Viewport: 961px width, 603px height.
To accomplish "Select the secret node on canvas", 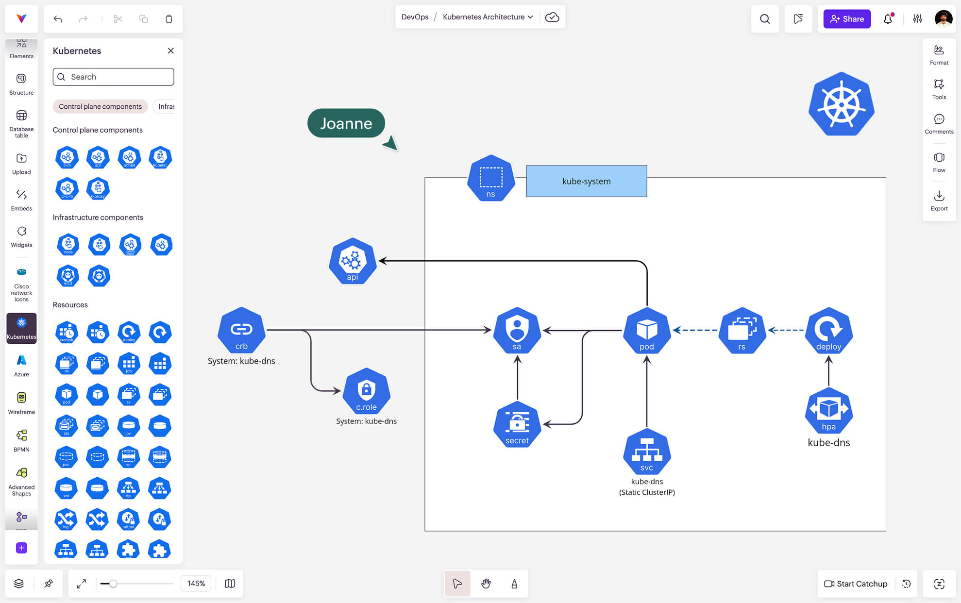I will [517, 424].
